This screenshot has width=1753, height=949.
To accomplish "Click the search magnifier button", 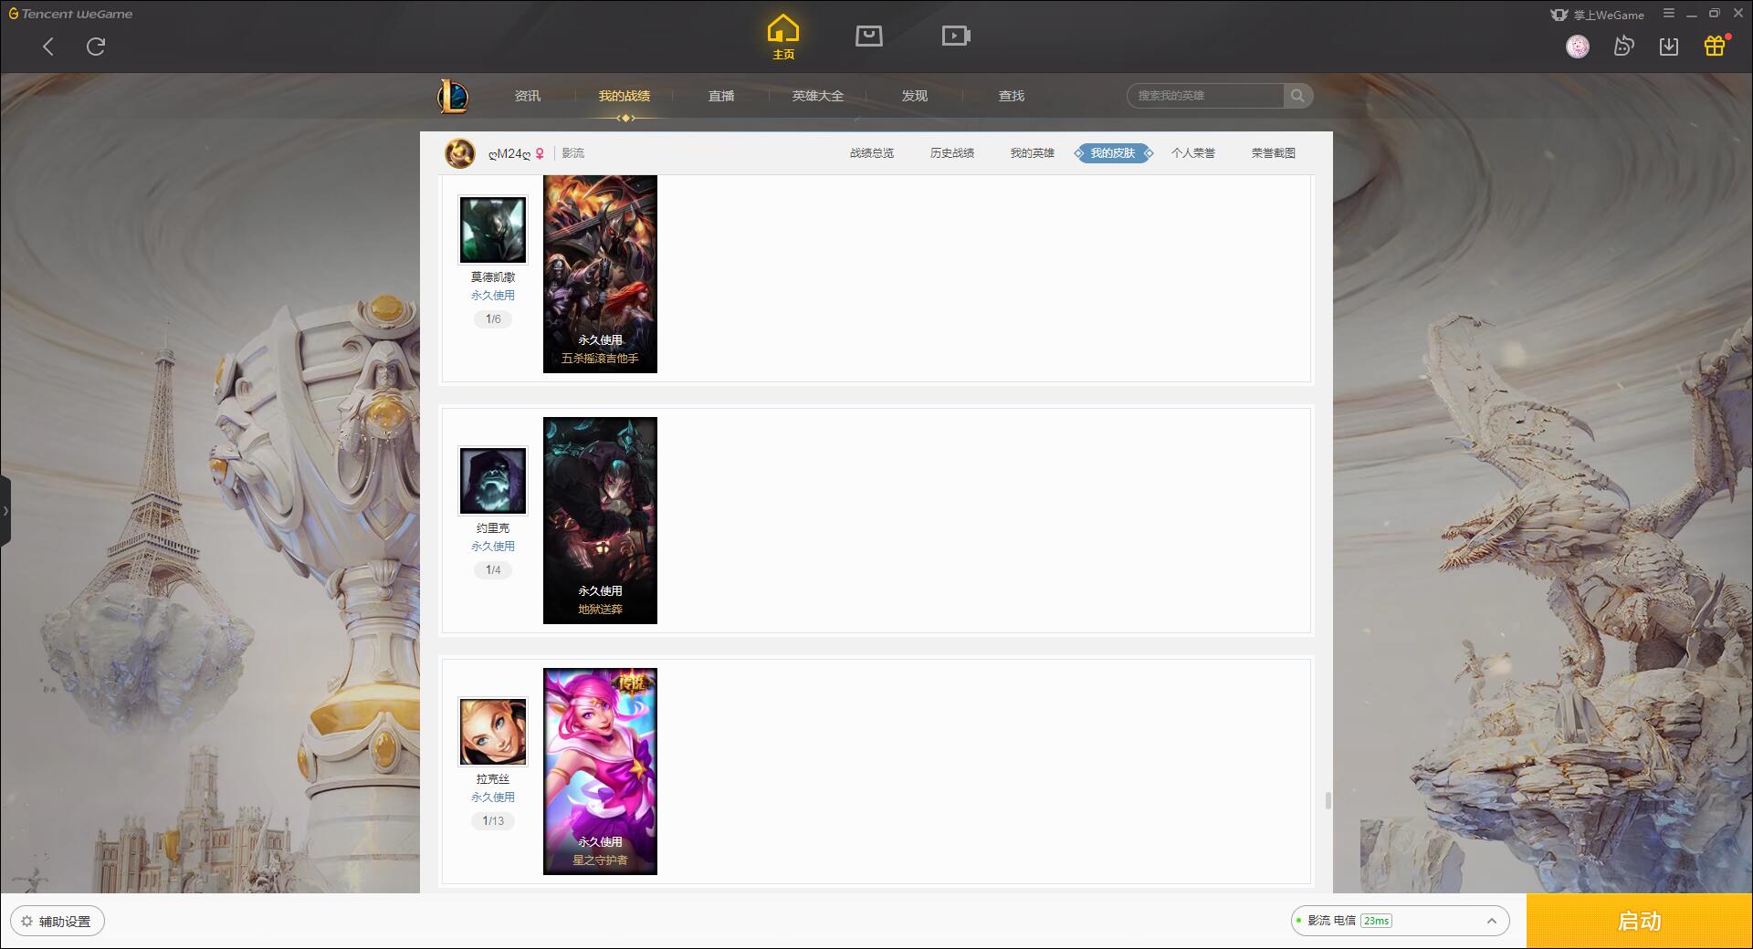I will tap(1297, 96).
